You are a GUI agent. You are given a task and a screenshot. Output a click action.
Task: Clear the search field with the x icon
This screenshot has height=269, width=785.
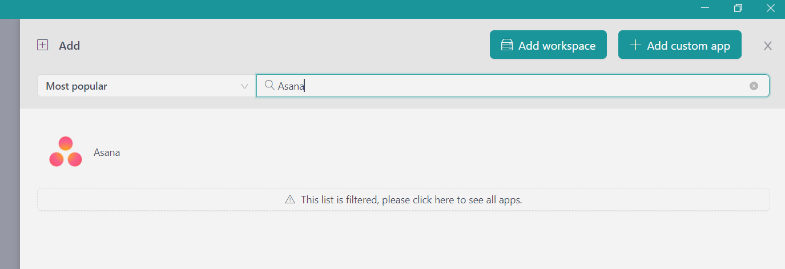click(754, 86)
